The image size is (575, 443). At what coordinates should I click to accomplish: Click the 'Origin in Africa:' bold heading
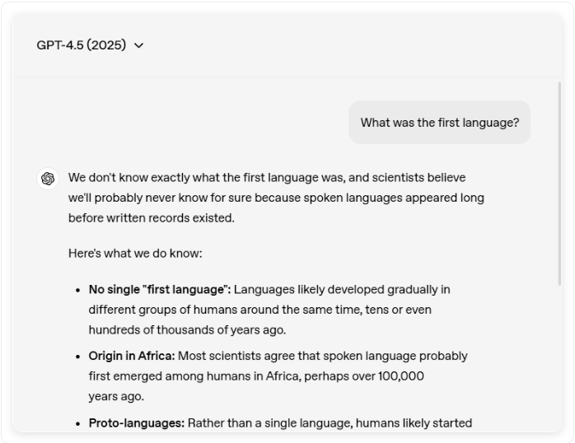click(x=132, y=356)
